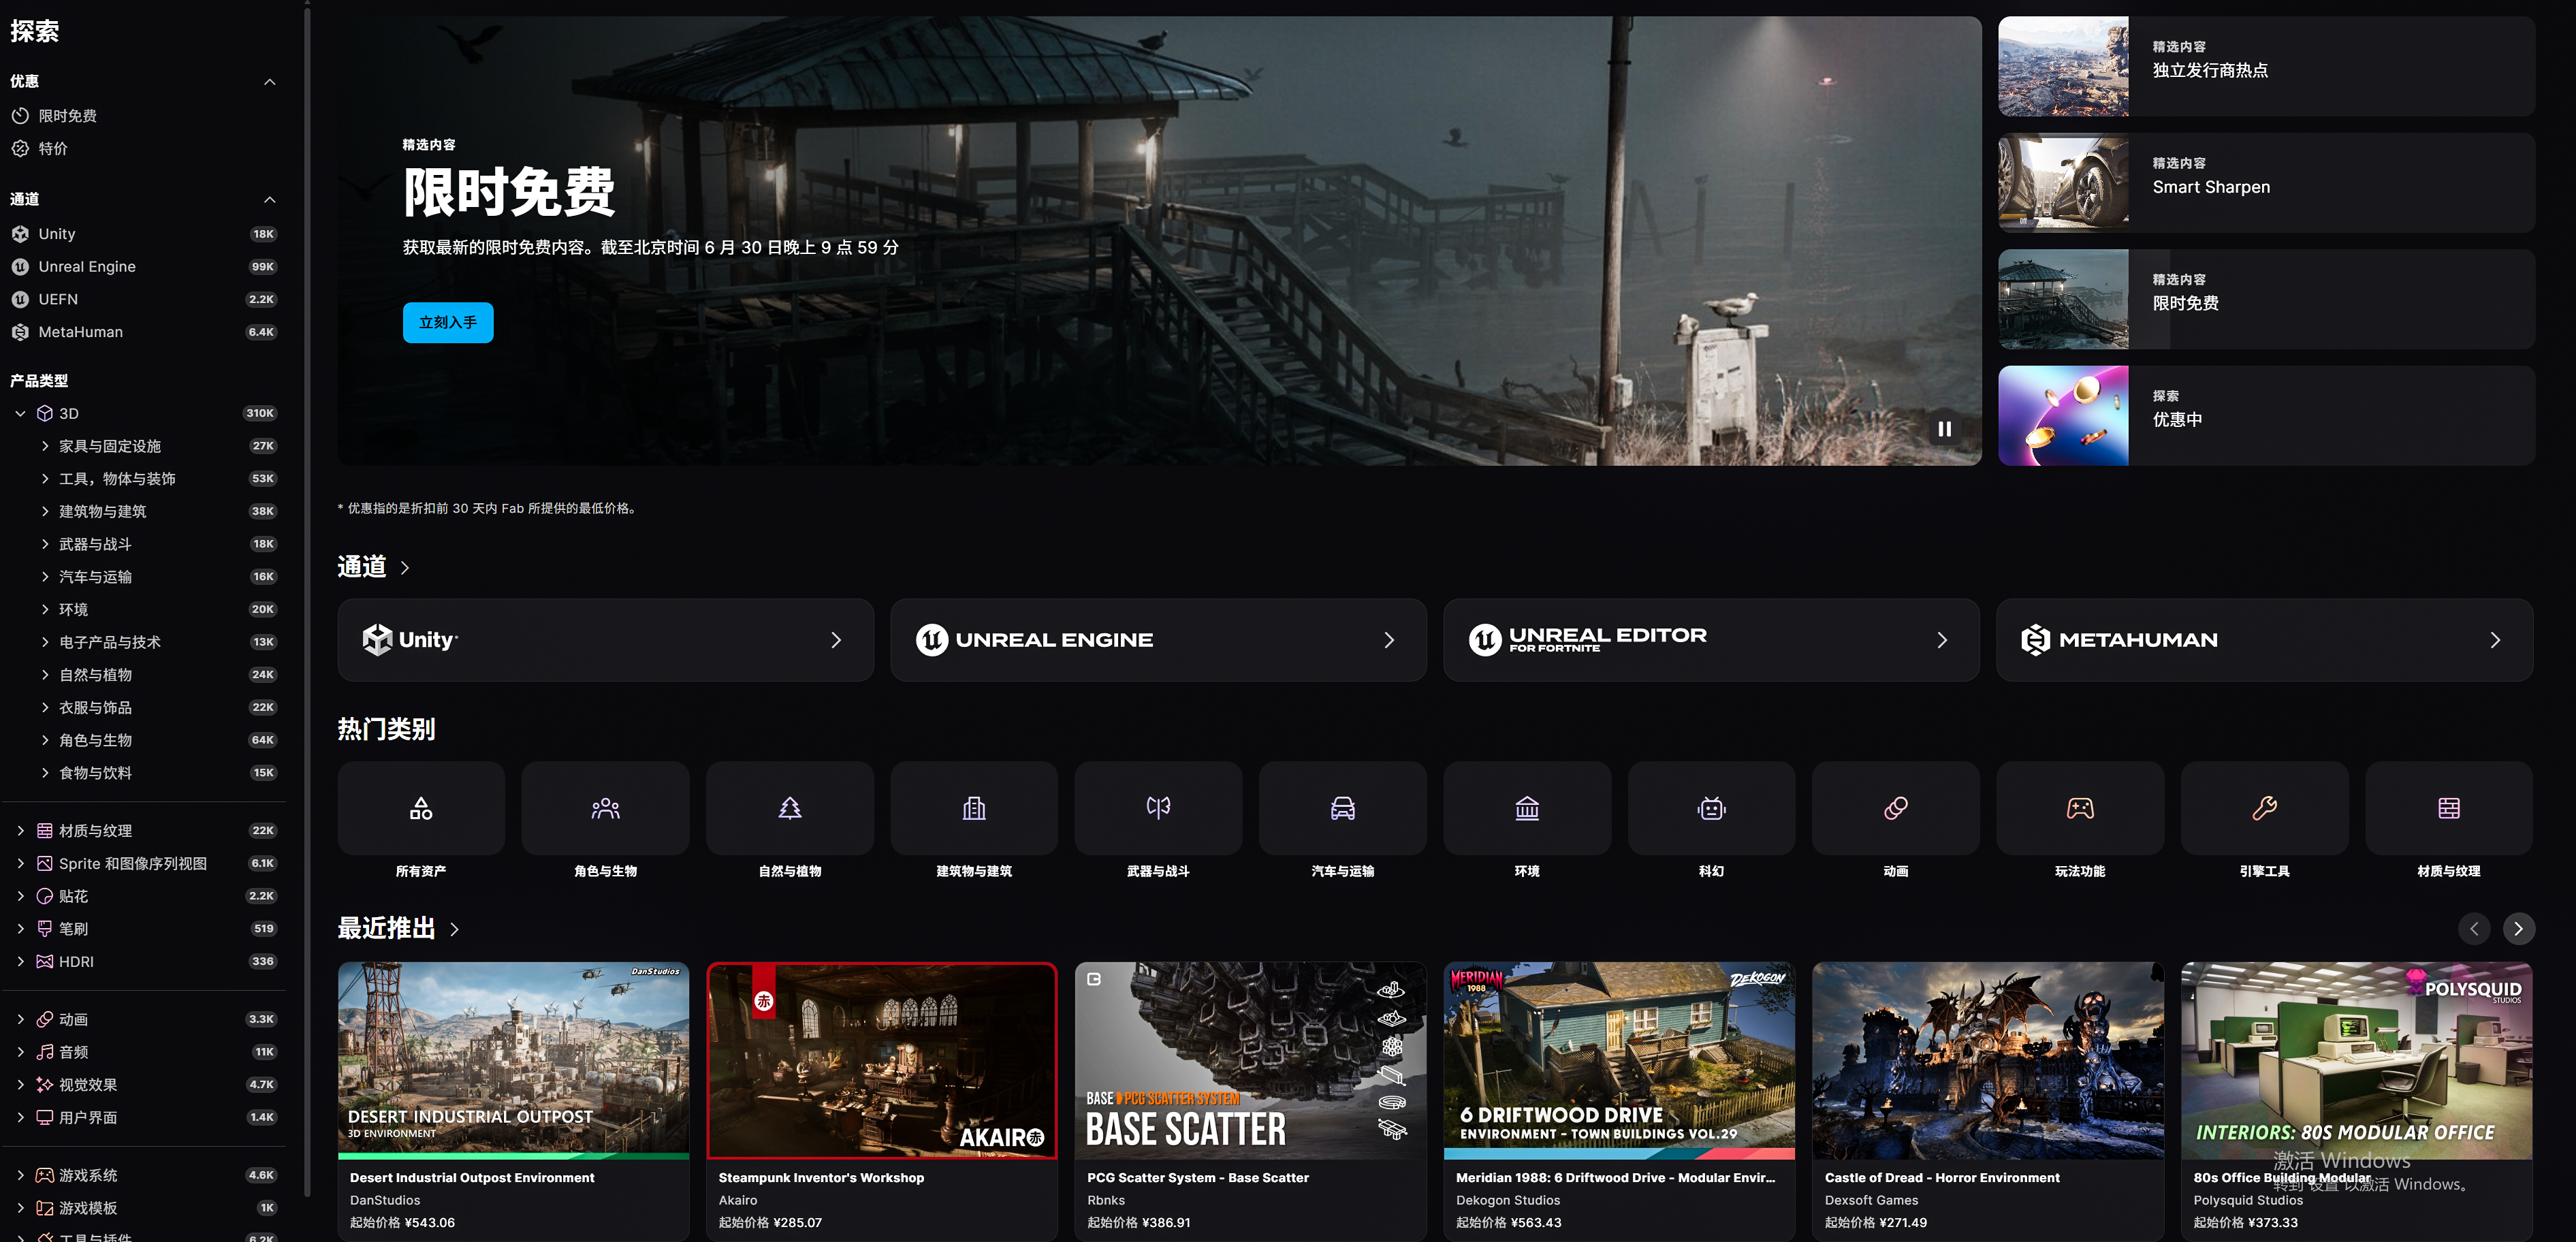
Task: Collapse the 3D category tree
Action: pos(20,413)
